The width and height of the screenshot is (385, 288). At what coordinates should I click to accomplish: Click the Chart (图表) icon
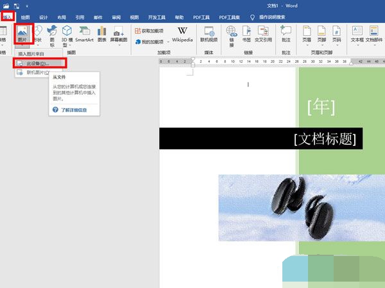pos(102,35)
